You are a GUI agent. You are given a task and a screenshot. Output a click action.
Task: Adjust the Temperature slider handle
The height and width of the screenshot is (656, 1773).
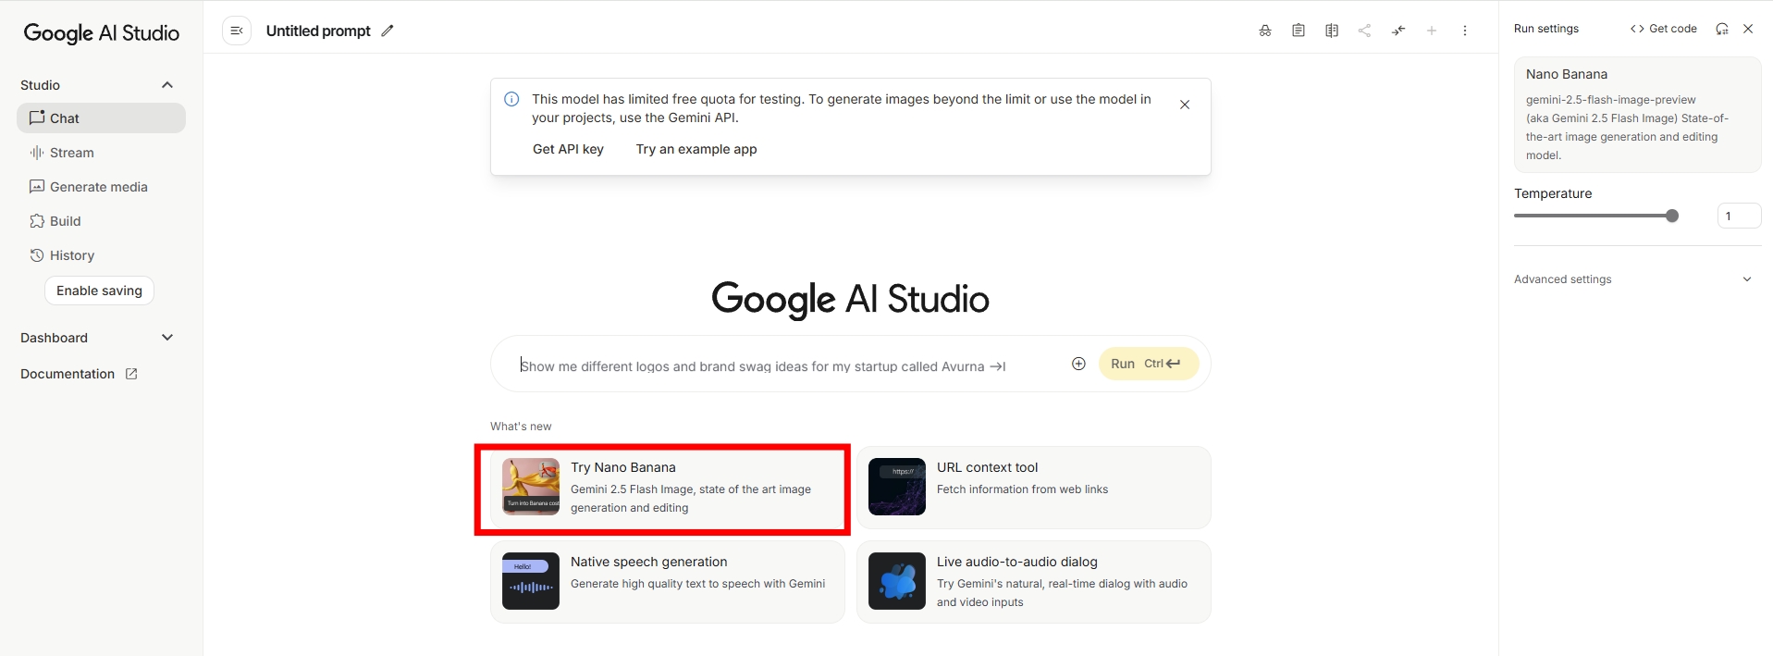click(1672, 216)
